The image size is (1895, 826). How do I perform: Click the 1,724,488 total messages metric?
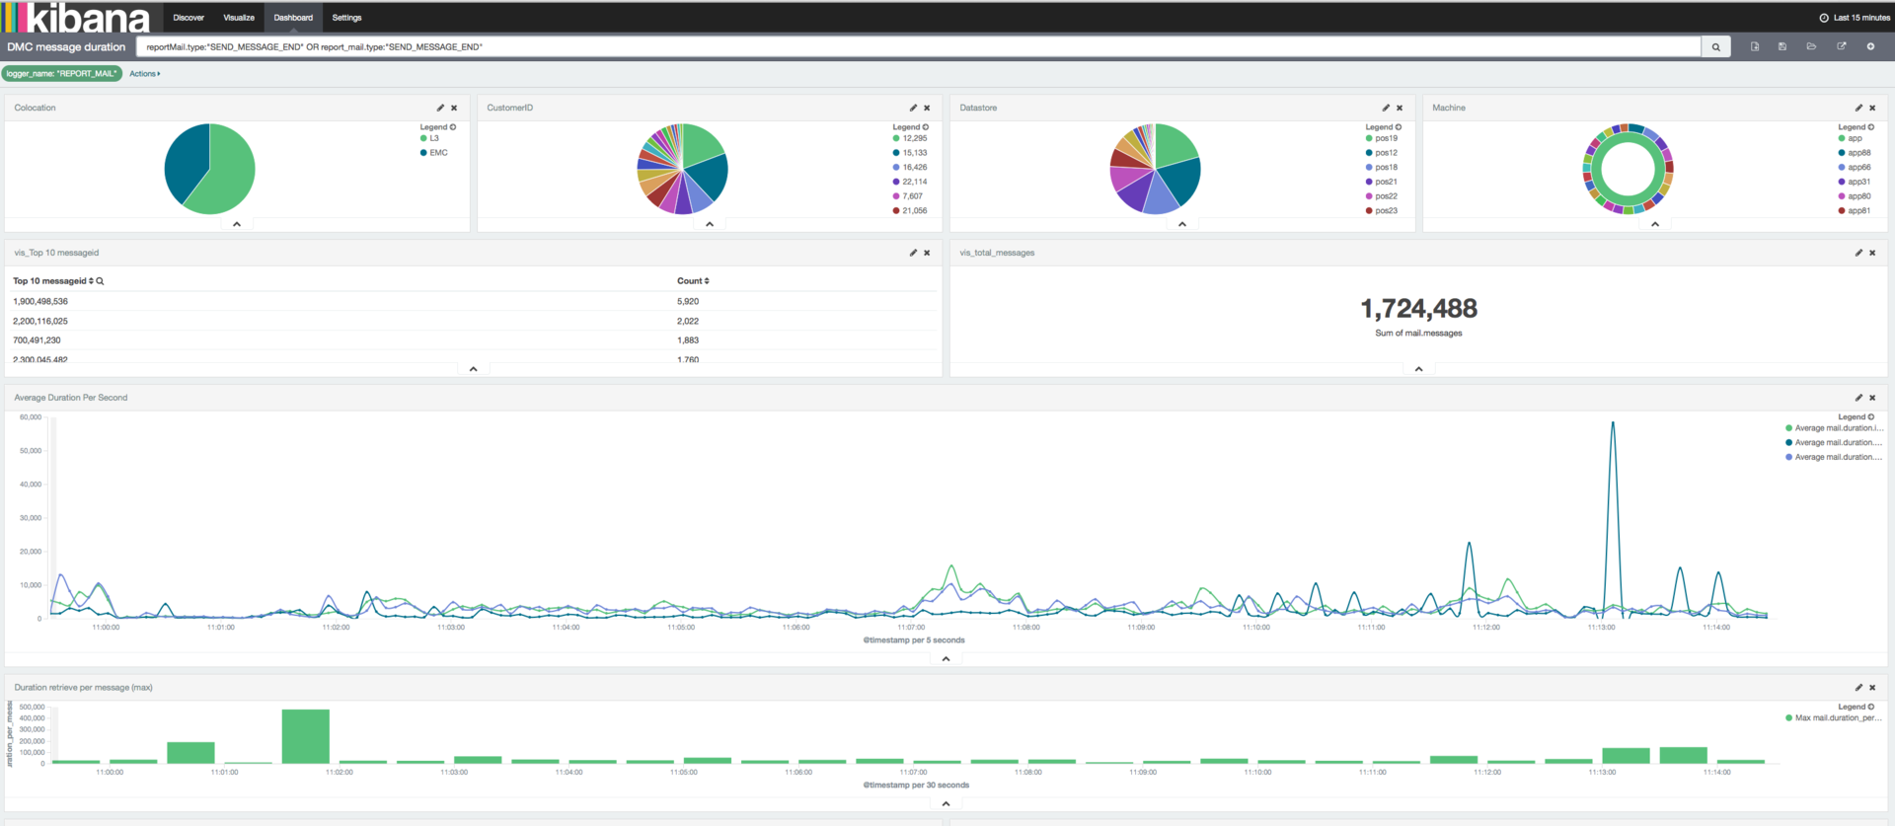point(1418,309)
